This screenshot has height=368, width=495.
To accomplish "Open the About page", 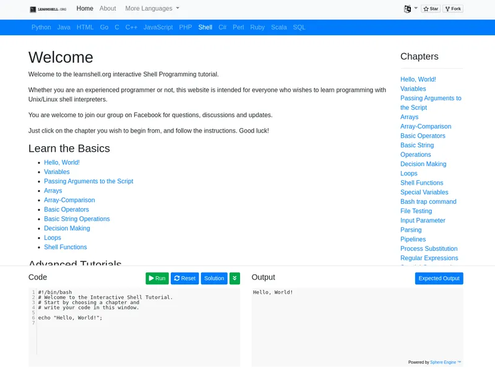I will 108,9.
